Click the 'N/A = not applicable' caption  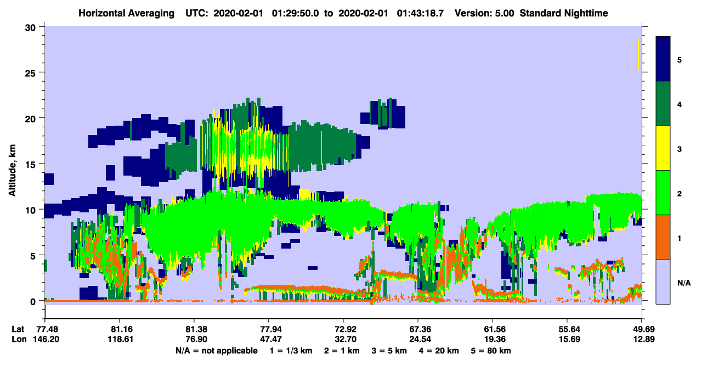pos(216,351)
